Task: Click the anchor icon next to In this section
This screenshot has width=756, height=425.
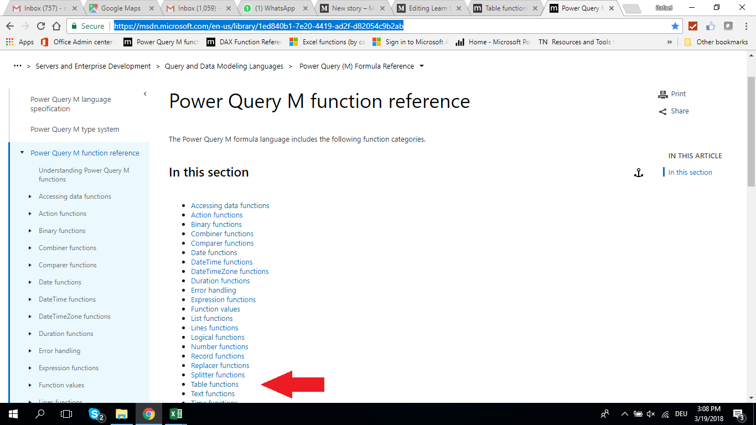Action: point(639,173)
